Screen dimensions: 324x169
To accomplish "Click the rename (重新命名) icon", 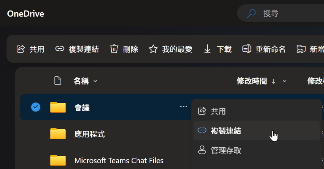I will pyautogui.click(x=247, y=49).
